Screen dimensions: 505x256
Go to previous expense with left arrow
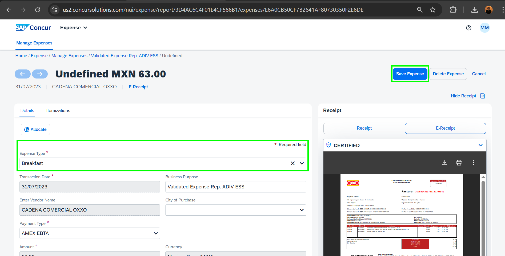tap(23, 74)
